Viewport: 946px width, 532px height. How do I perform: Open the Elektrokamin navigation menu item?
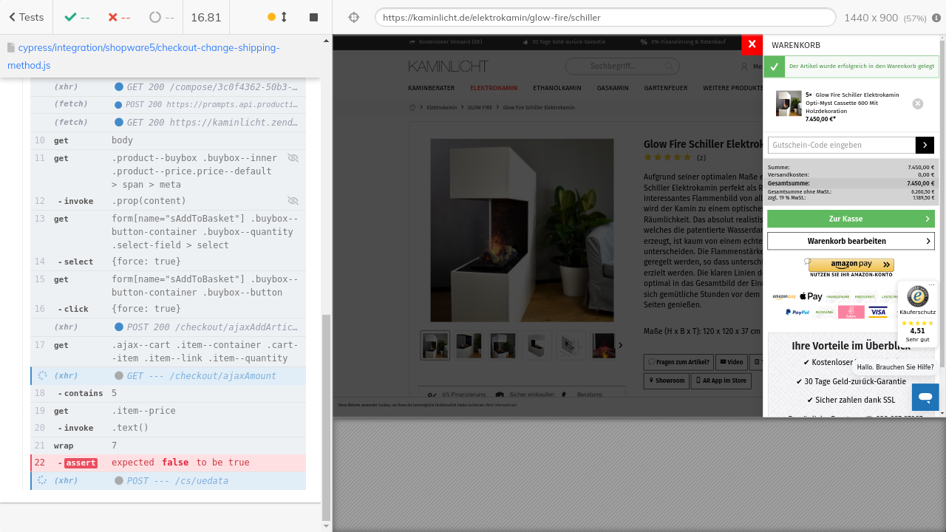click(x=494, y=88)
